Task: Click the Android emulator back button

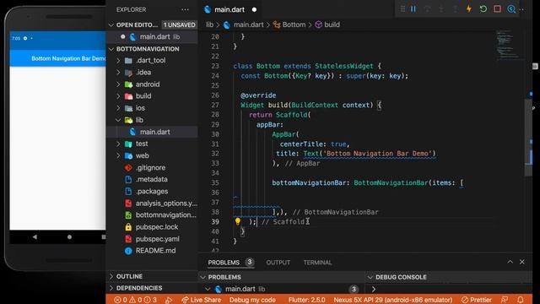Action: 35,236
